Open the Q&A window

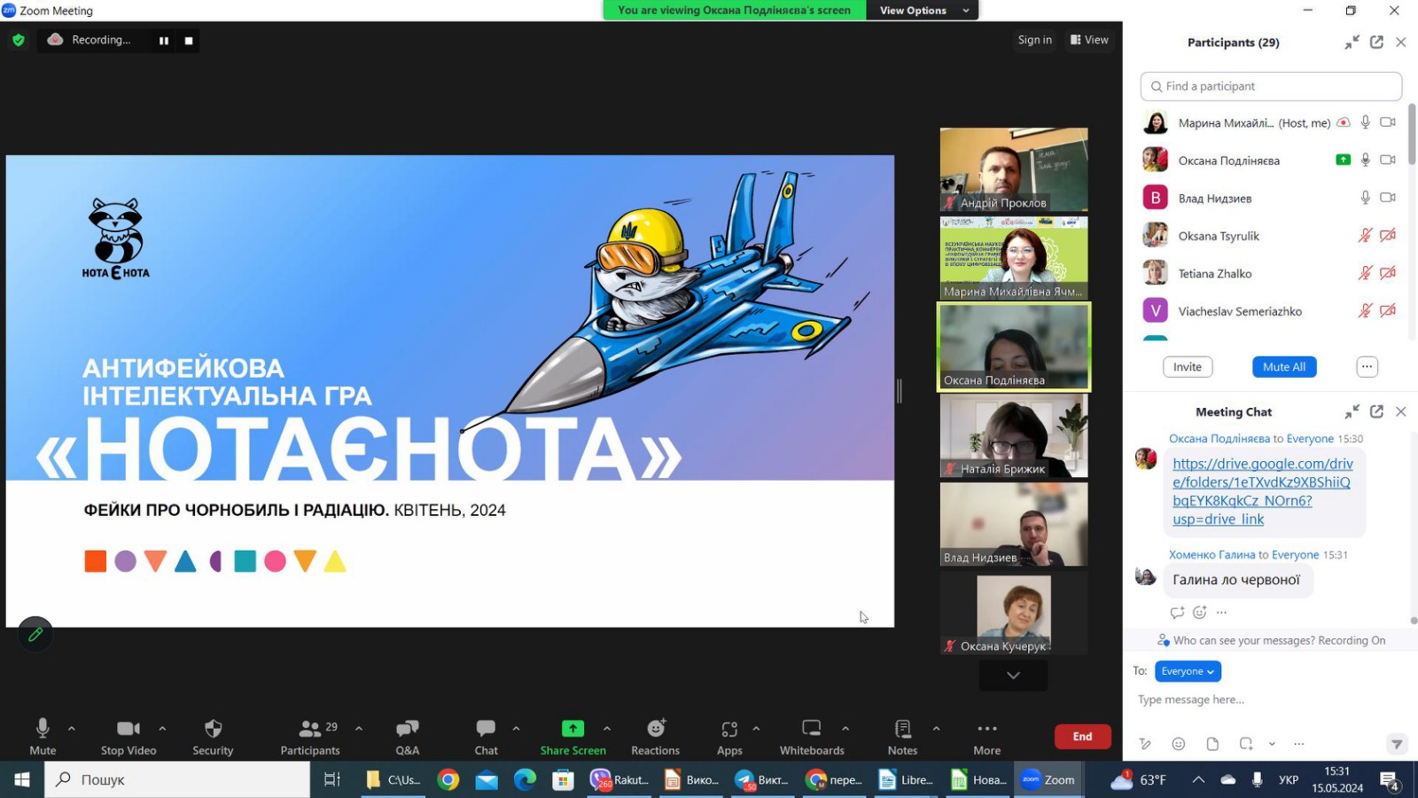click(407, 736)
